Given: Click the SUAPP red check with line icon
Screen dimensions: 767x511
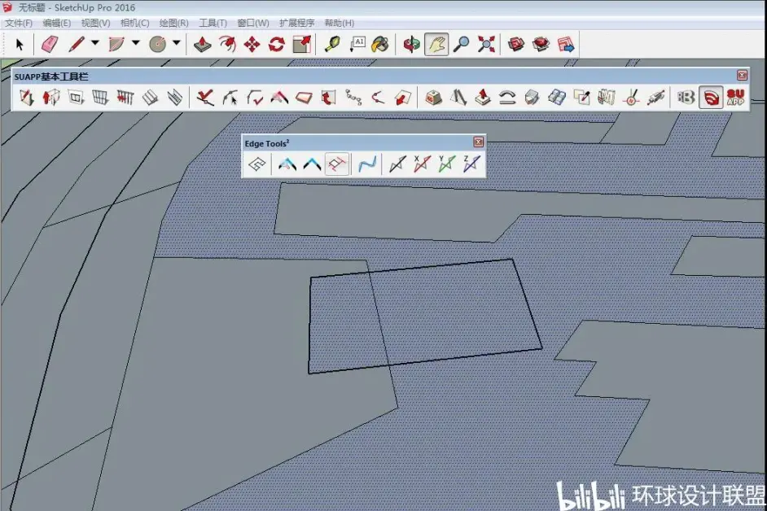Looking at the screenshot, I should (x=205, y=98).
